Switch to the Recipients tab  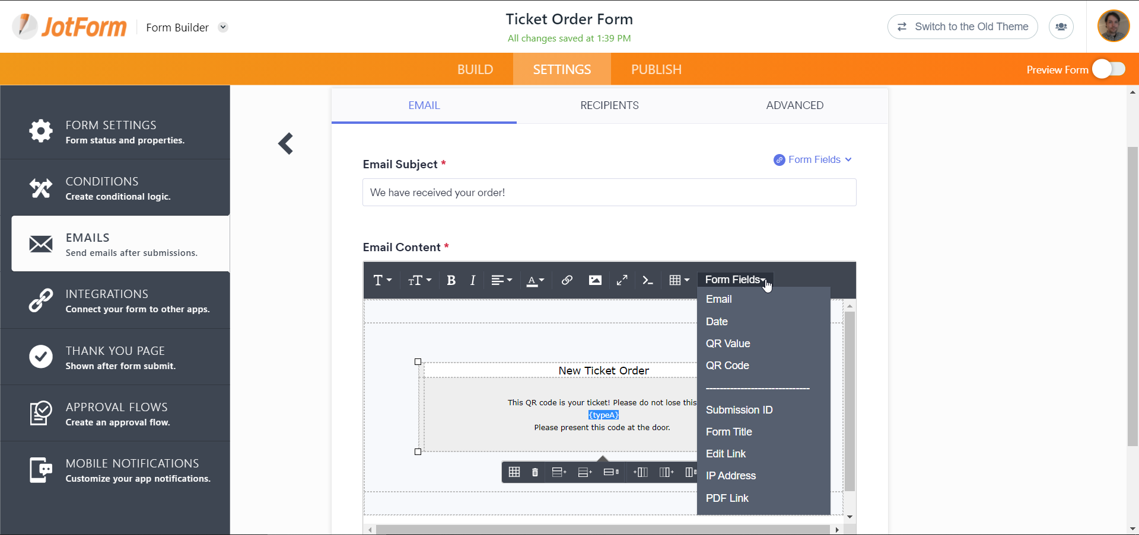click(x=609, y=105)
